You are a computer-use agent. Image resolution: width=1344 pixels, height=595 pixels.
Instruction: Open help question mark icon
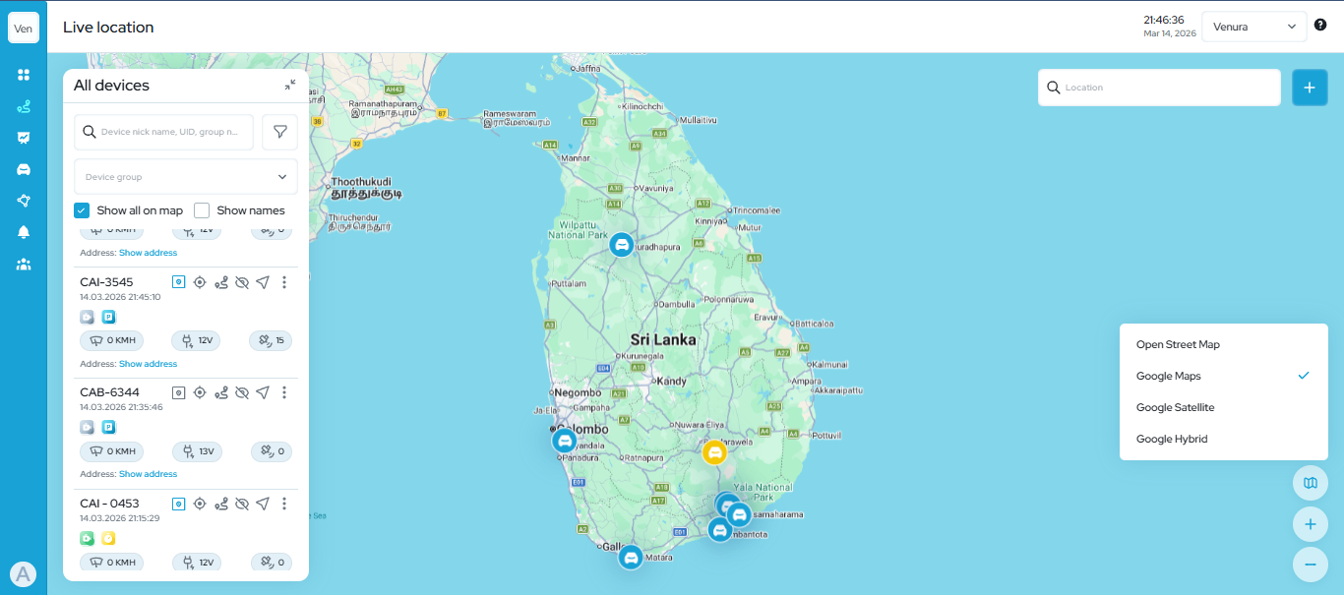(1320, 26)
